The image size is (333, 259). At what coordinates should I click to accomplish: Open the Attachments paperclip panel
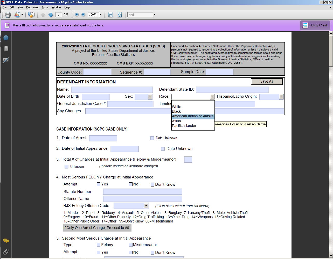(6, 251)
